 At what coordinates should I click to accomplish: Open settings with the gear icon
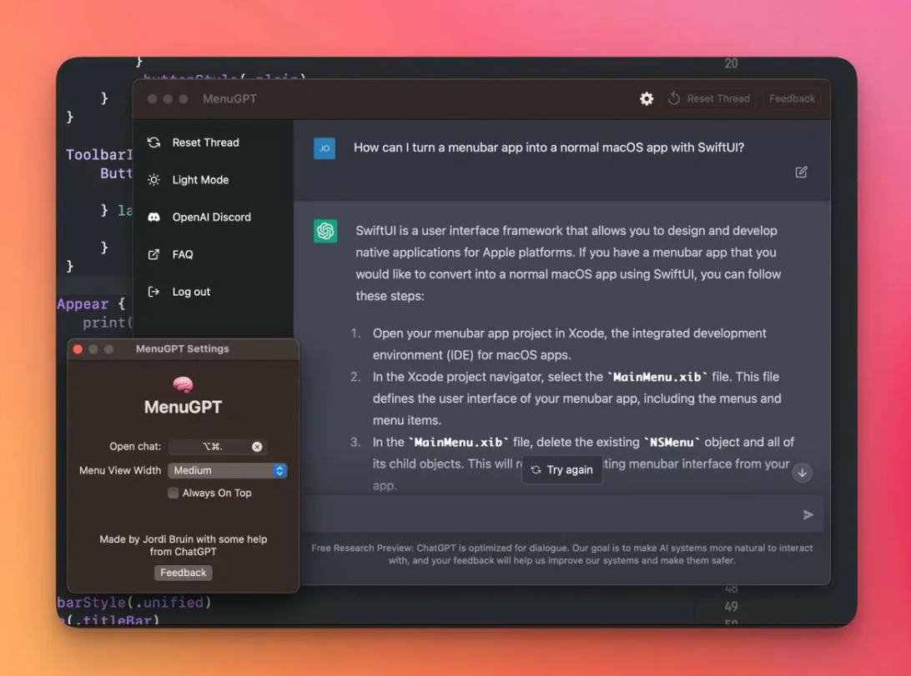pyautogui.click(x=646, y=98)
